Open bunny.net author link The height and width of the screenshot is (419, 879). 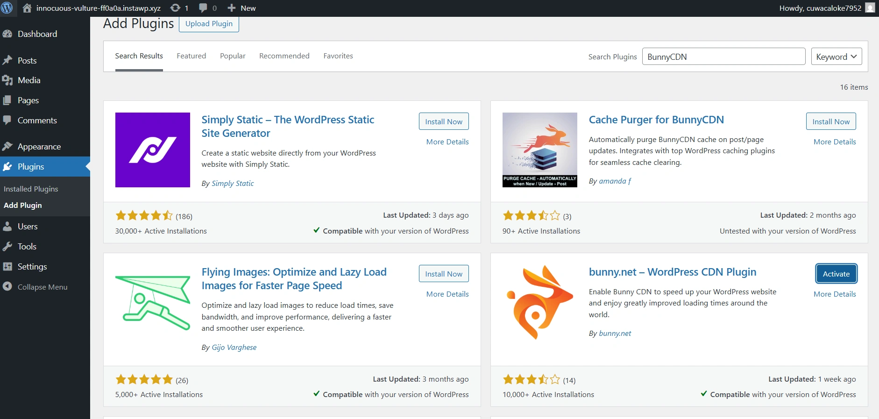615,334
